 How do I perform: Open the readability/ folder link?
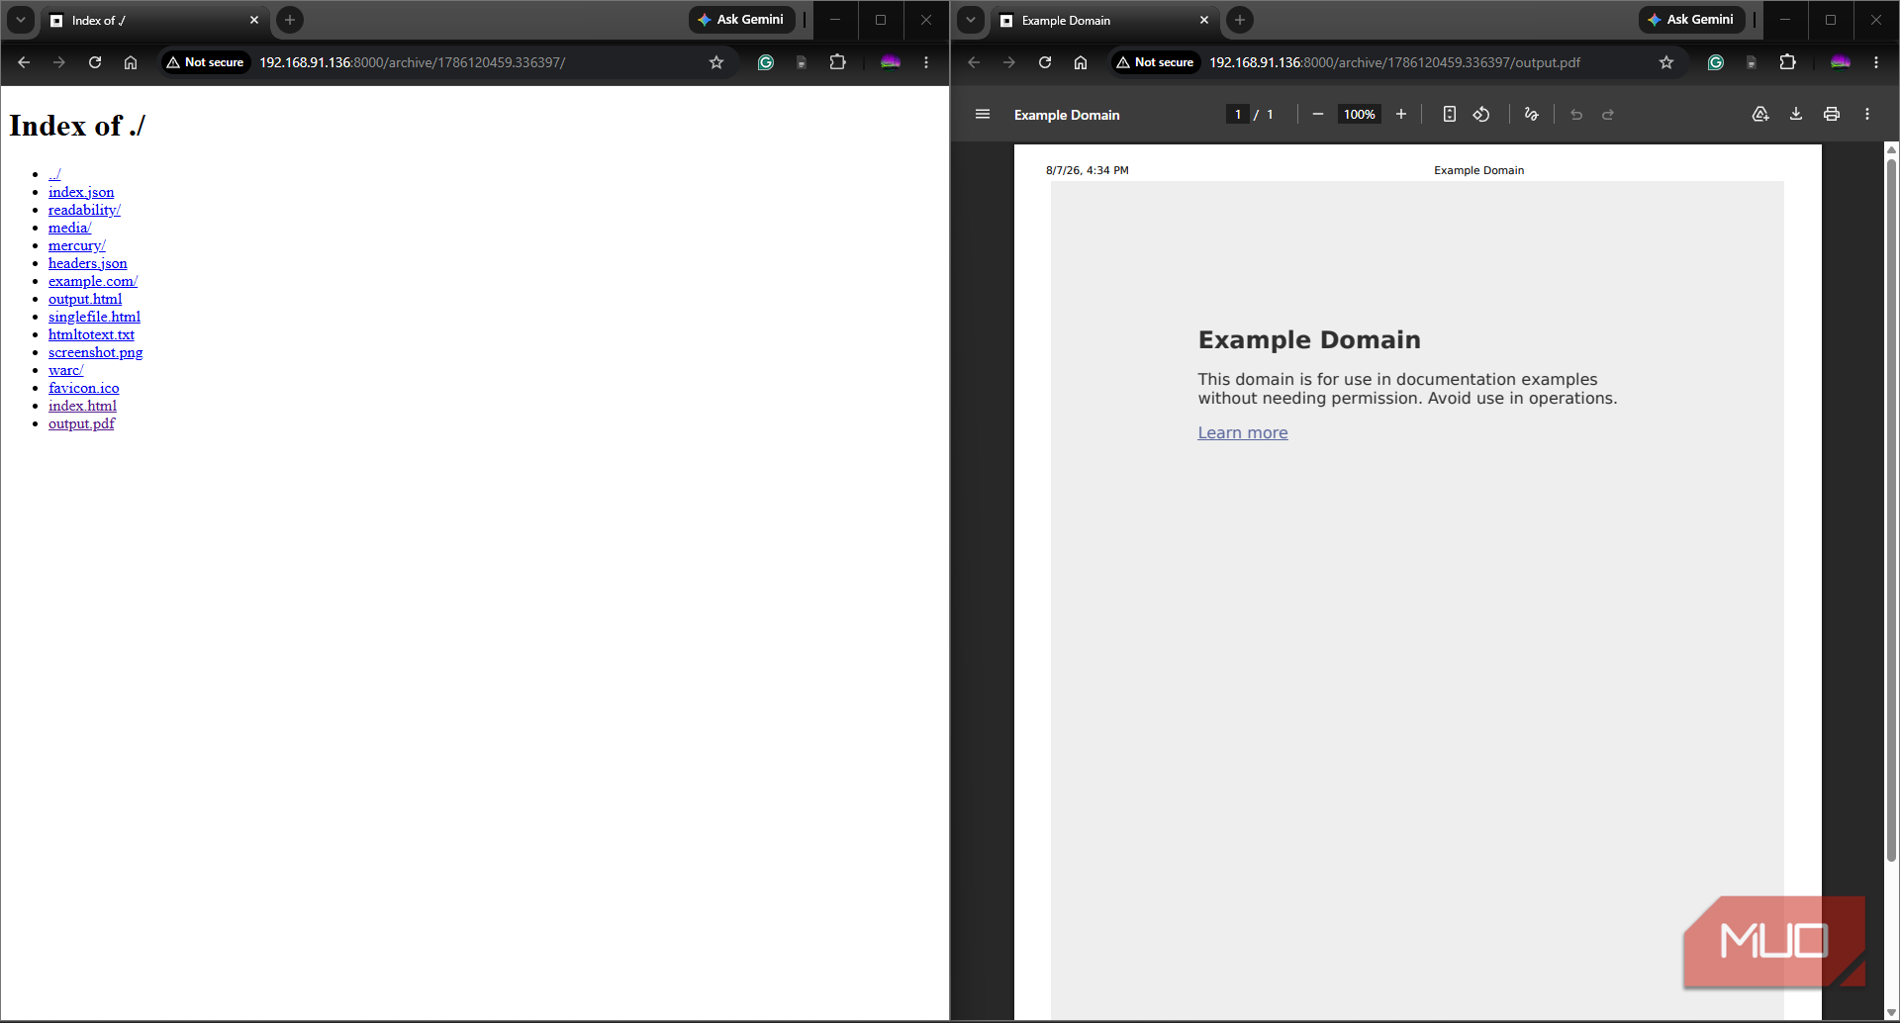pos(84,210)
